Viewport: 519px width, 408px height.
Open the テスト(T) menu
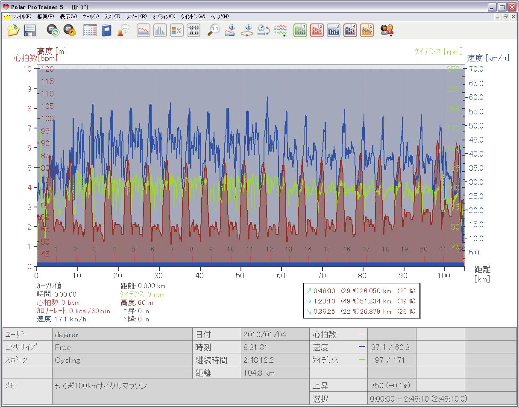[x=112, y=17]
